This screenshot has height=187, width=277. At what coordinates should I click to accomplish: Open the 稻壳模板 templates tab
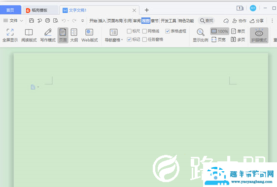coord(40,10)
